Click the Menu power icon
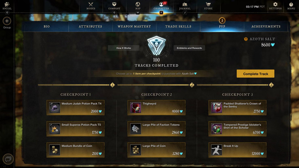Viewport: 299px width, 168px height. pyautogui.click(x=291, y=4)
